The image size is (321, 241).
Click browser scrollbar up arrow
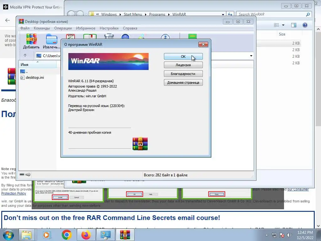[318, 29]
